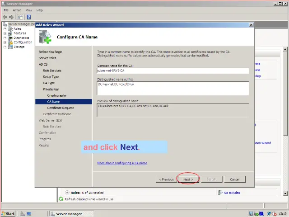289x217 pixels.
Task: Expand the Roles tree node
Action: point(5,28)
